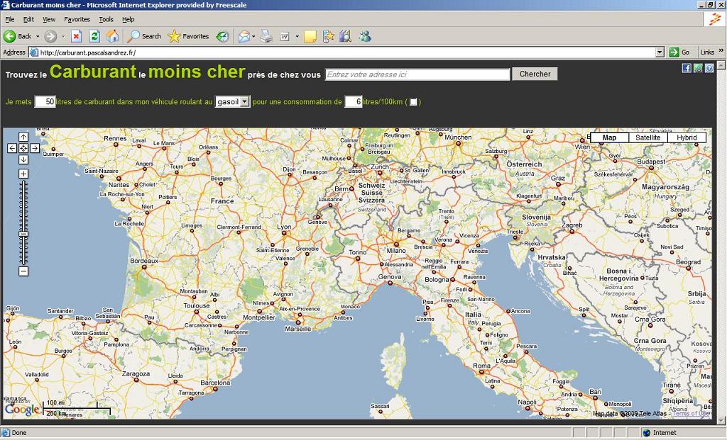The width and height of the screenshot is (727, 440).
Task: Open the Edit with Word dropdown arrow
Action: 297,37
